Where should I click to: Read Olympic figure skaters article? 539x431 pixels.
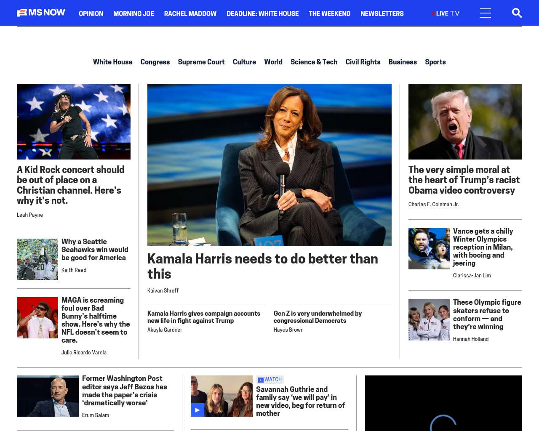[x=487, y=314]
